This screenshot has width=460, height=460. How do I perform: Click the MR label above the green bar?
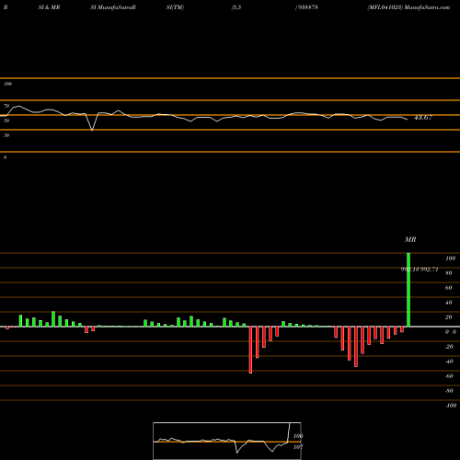pyautogui.click(x=410, y=239)
